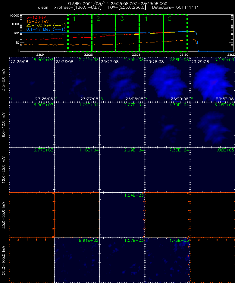
Task: Open the 50-100 keV image showing 9.91E+02
Action: (x=77, y=260)
